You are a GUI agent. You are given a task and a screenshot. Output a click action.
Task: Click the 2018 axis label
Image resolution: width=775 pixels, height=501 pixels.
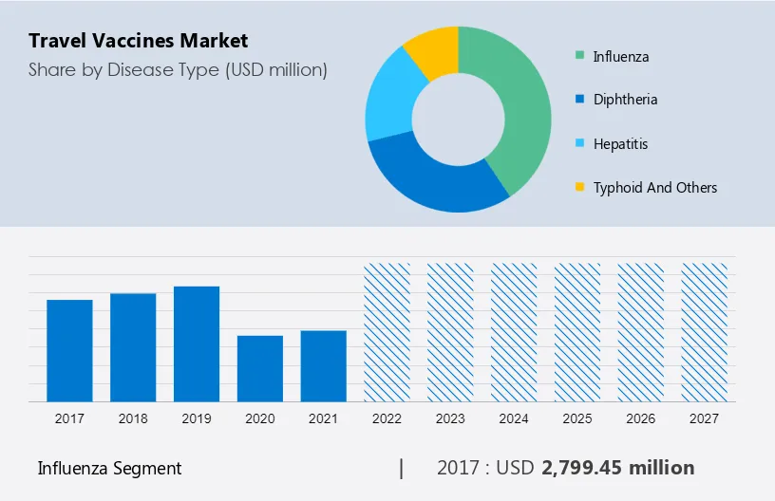point(133,418)
